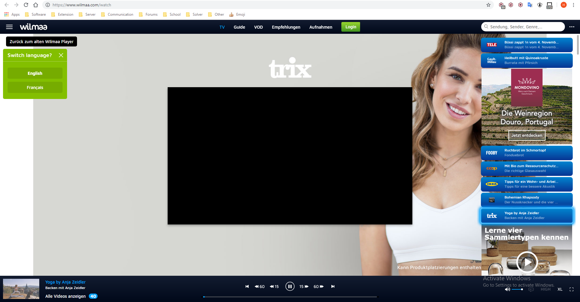Play the Lerne vier Sammlertypen video
The width and height of the screenshot is (580, 302).
527,262
